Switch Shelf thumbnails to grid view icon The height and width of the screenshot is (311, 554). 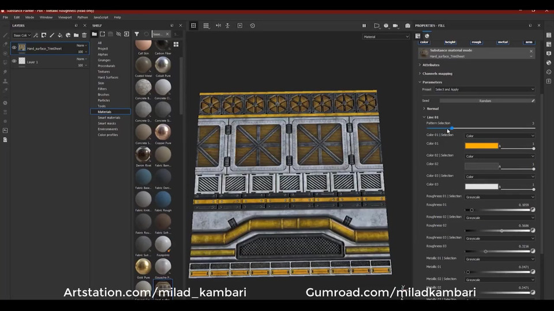pyautogui.click(x=176, y=44)
